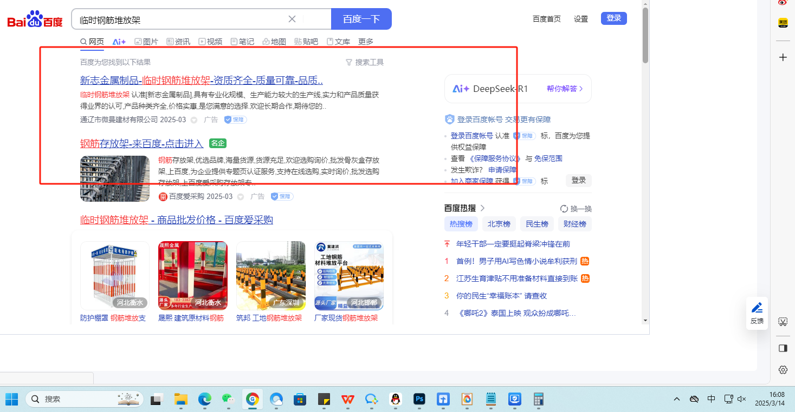The width and height of the screenshot is (795, 412).
Task: Open the screenshot scissors tool in sidebar
Action: [783, 322]
